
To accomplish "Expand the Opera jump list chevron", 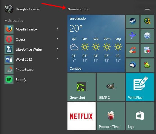I will click(x=58, y=39).
